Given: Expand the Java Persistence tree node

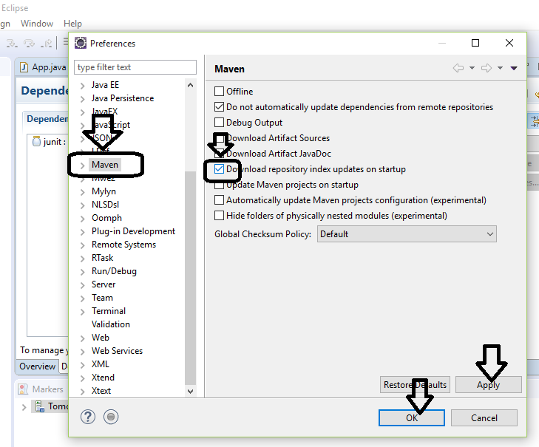Looking at the screenshot, I should tap(83, 99).
